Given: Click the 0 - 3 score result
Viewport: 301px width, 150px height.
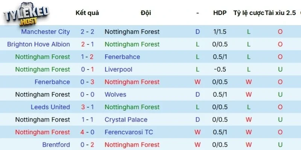Looking at the screenshot, I should coord(88,82).
